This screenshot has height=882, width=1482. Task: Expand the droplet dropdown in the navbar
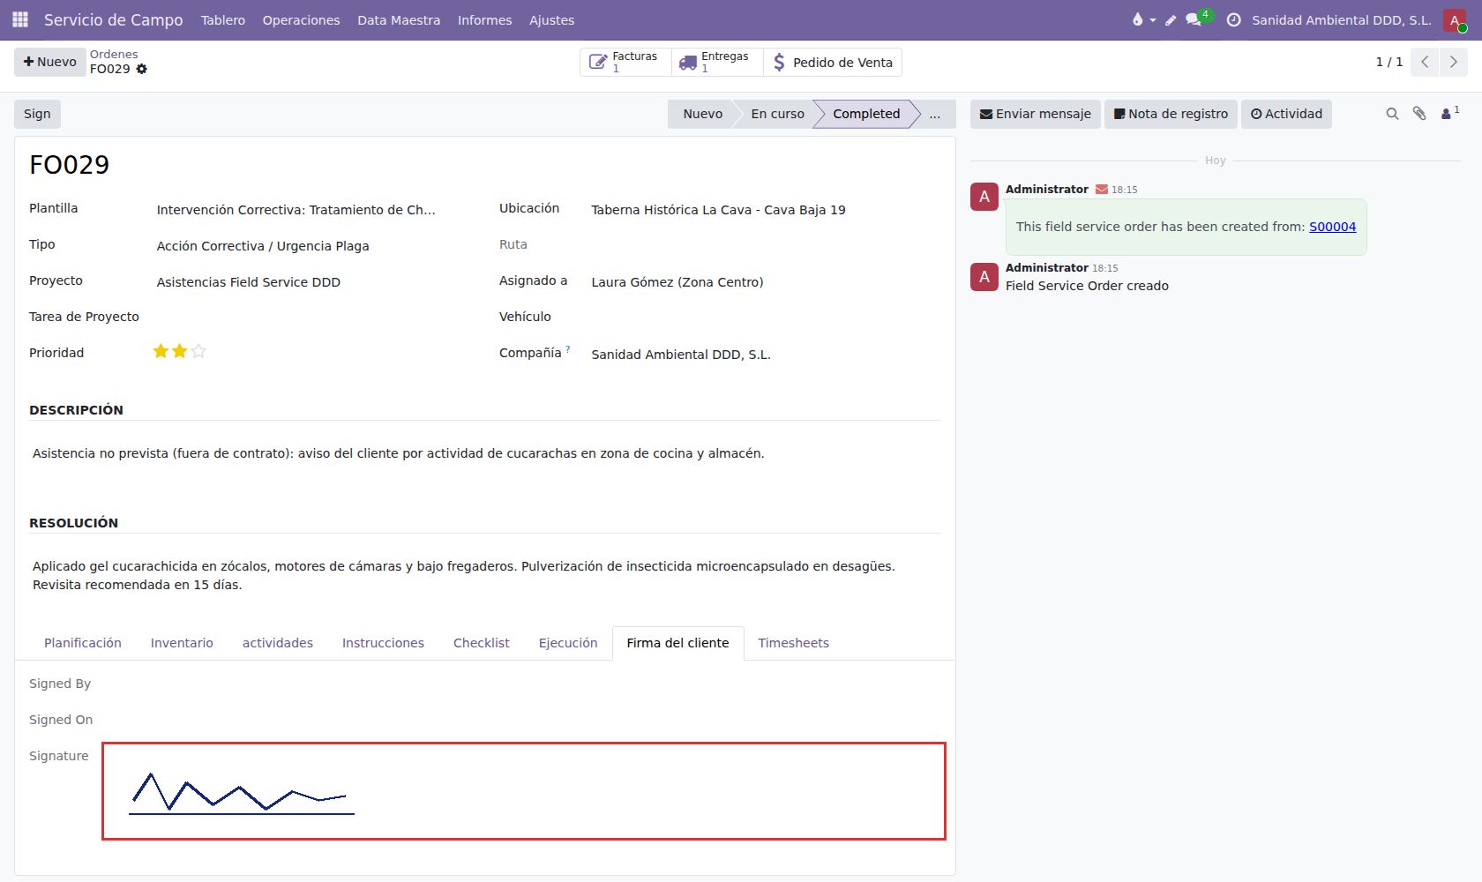point(1143,19)
